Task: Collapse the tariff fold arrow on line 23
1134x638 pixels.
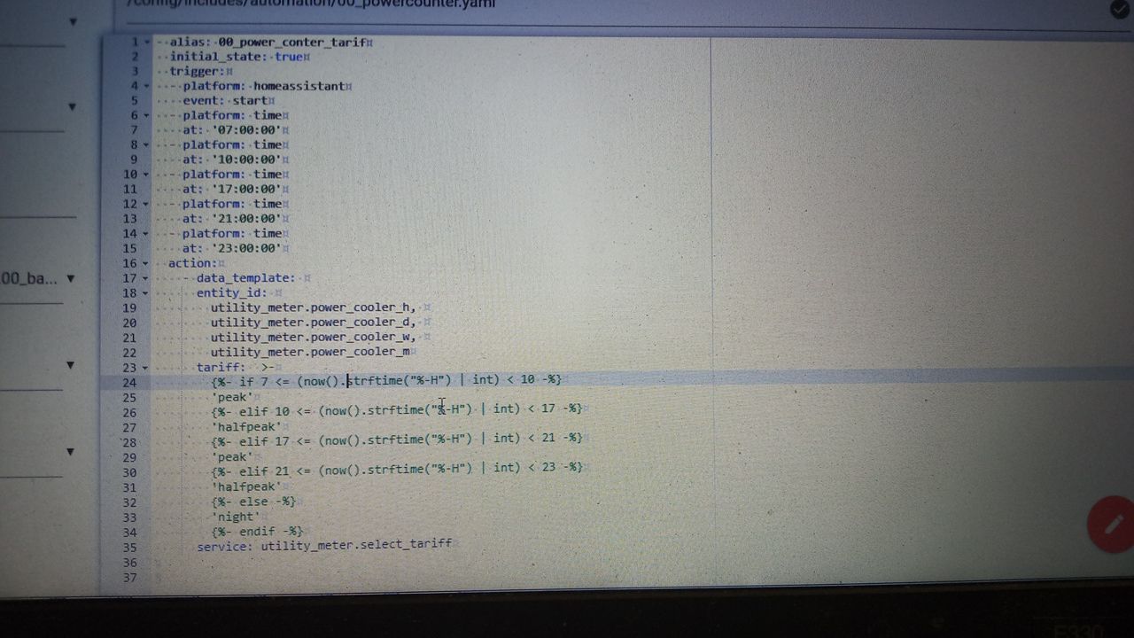Action: click(x=147, y=367)
